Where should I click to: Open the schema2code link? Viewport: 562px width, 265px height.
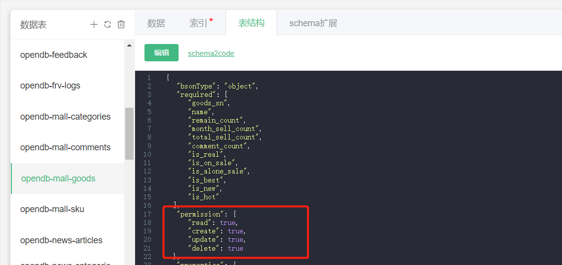point(211,53)
